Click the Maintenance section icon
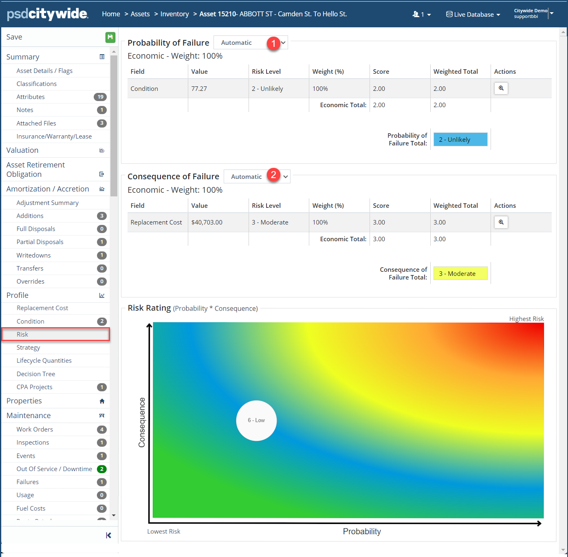Image resolution: width=568 pixels, height=557 pixels. [x=102, y=416]
